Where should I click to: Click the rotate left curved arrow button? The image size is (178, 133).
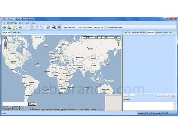(160, 96)
